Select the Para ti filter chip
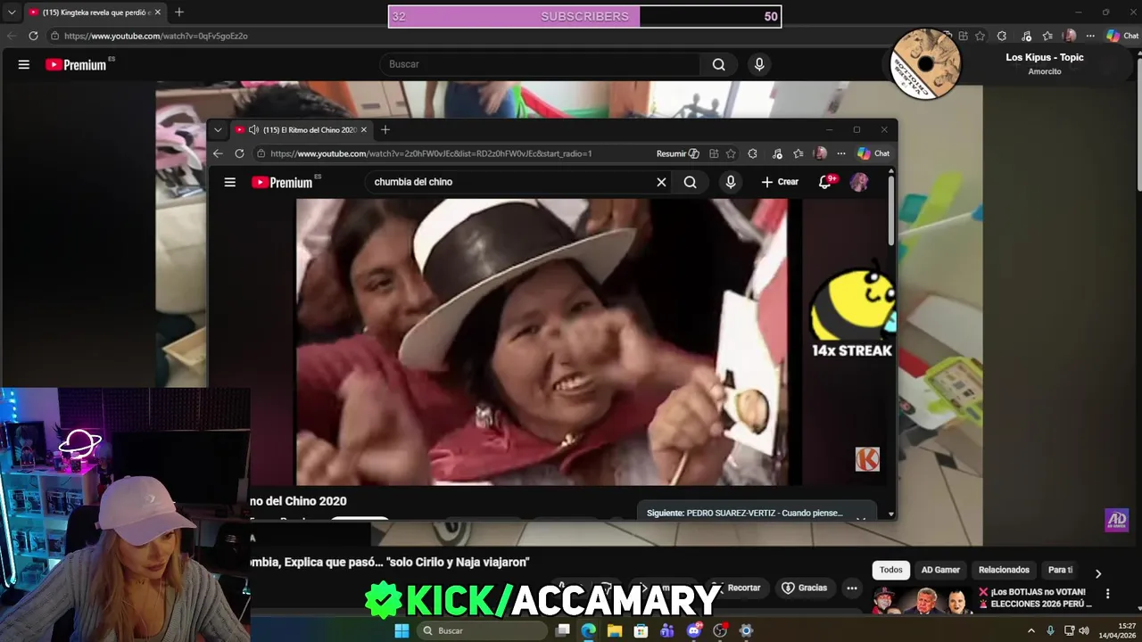Viewport: 1142px width, 642px height. pos(1060,570)
